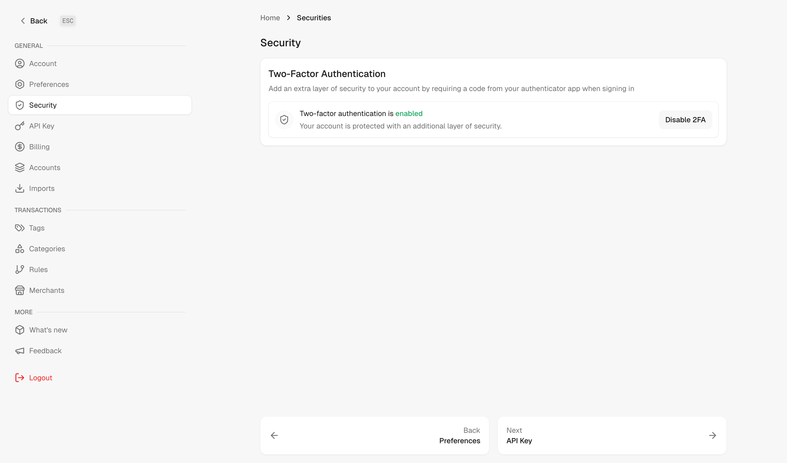This screenshot has height=463, width=787.
Task: Click the Rules branch icon
Action: click(20, 270)
